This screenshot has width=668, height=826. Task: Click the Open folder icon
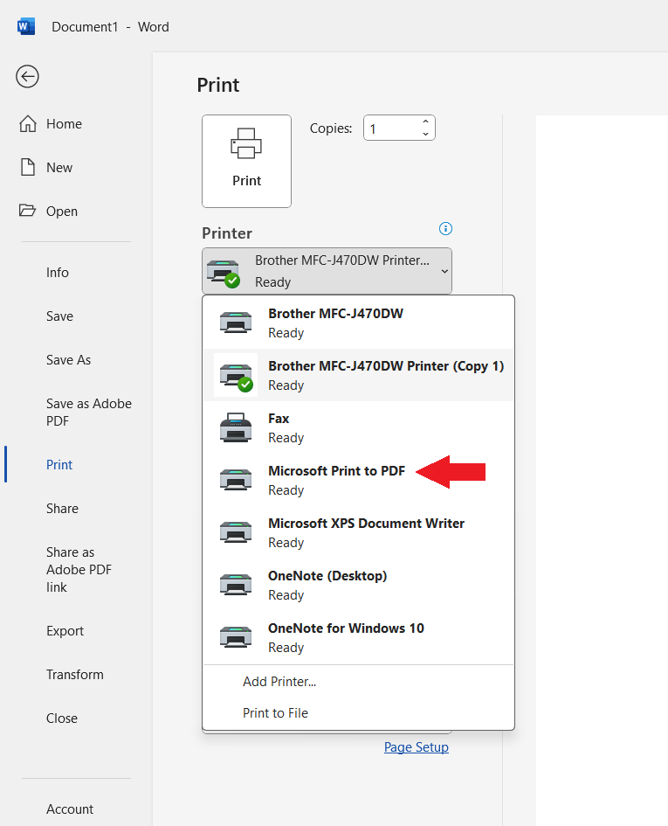coord(27,211)
